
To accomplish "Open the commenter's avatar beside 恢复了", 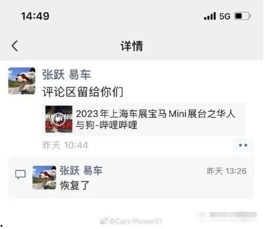I will point(45,178).
